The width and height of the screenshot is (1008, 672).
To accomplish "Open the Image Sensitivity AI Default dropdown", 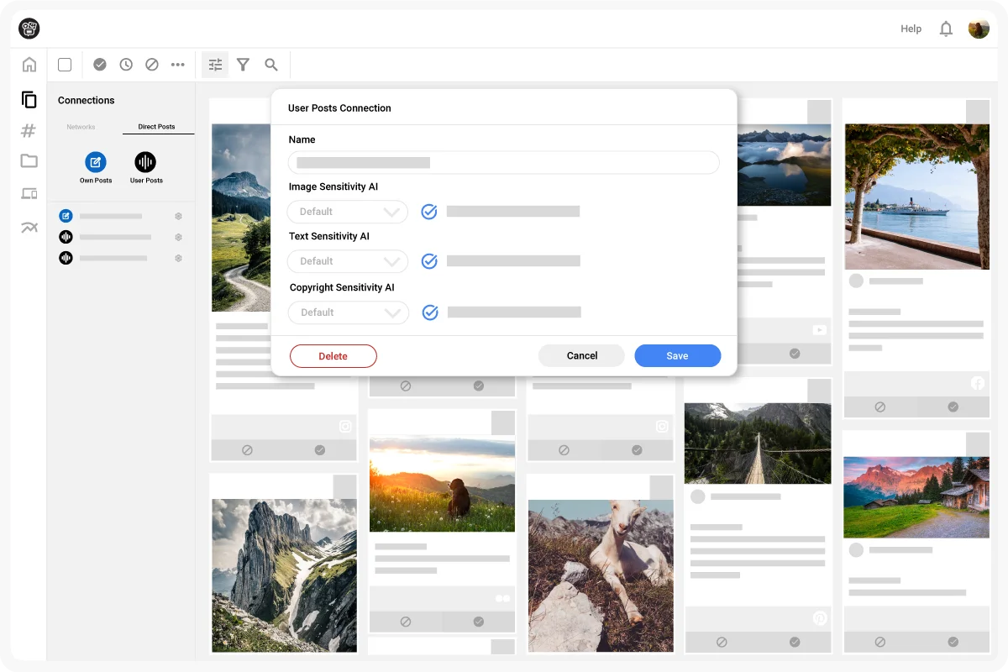I will 347,212.
